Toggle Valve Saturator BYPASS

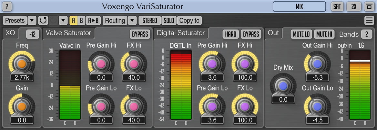[140, 34]
